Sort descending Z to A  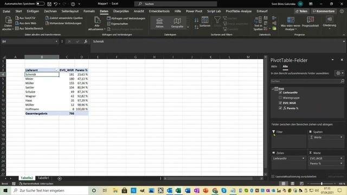point(196,27)
